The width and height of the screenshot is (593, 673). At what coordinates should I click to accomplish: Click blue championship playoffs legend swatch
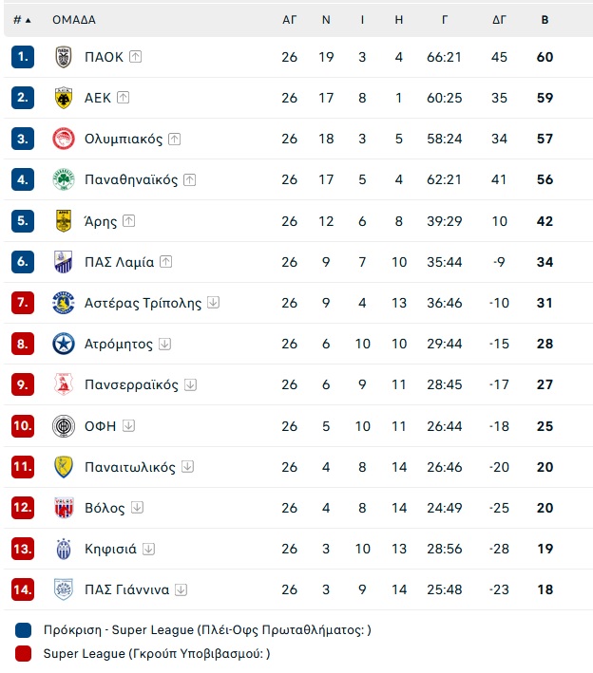[23, 630]
